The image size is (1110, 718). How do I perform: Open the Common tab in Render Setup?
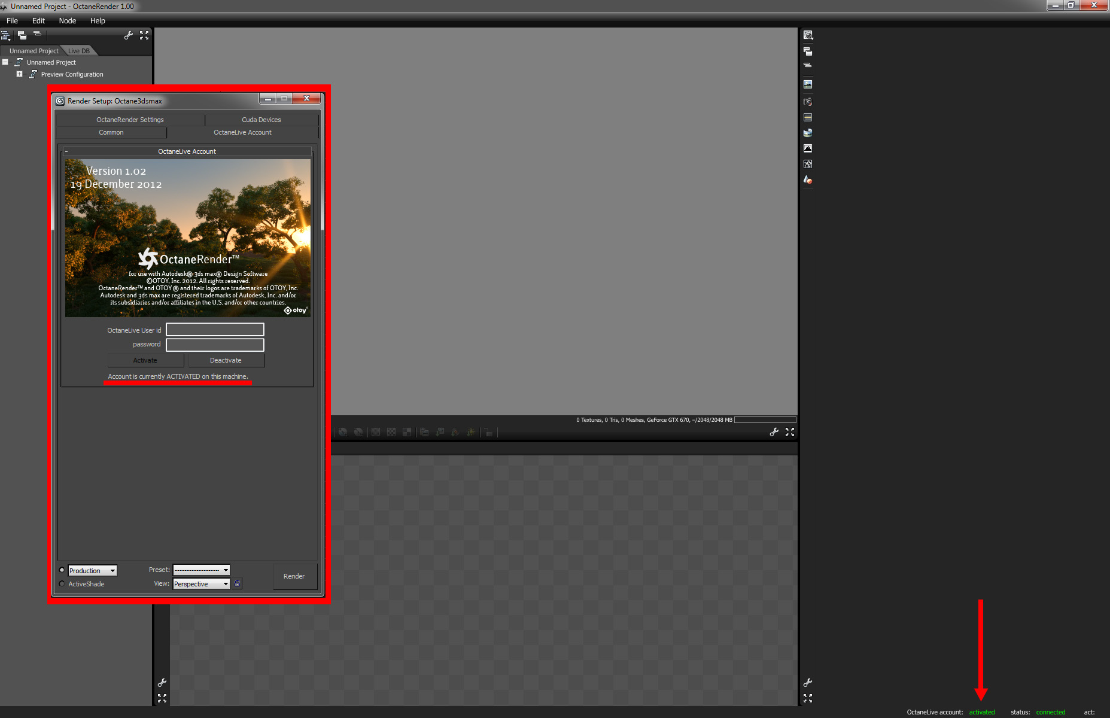(111, 132)
